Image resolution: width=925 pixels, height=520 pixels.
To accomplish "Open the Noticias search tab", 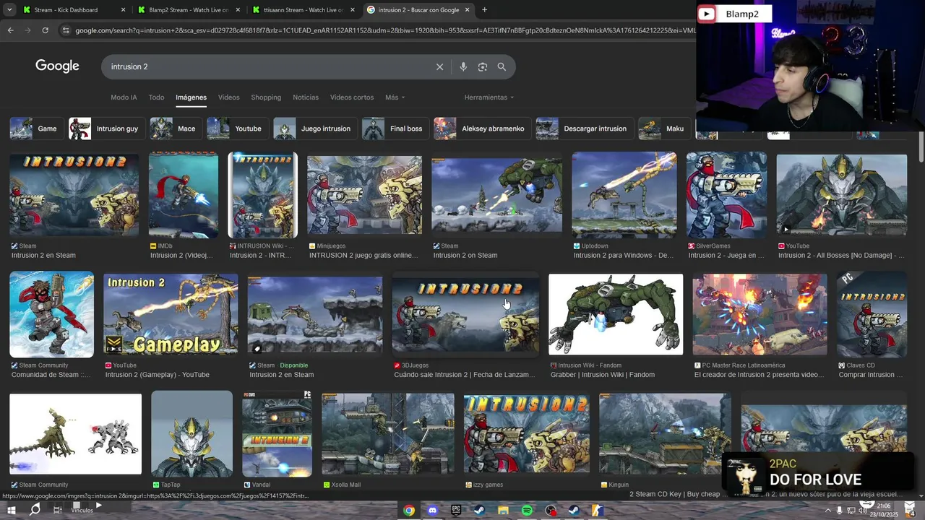I will 306,97.
